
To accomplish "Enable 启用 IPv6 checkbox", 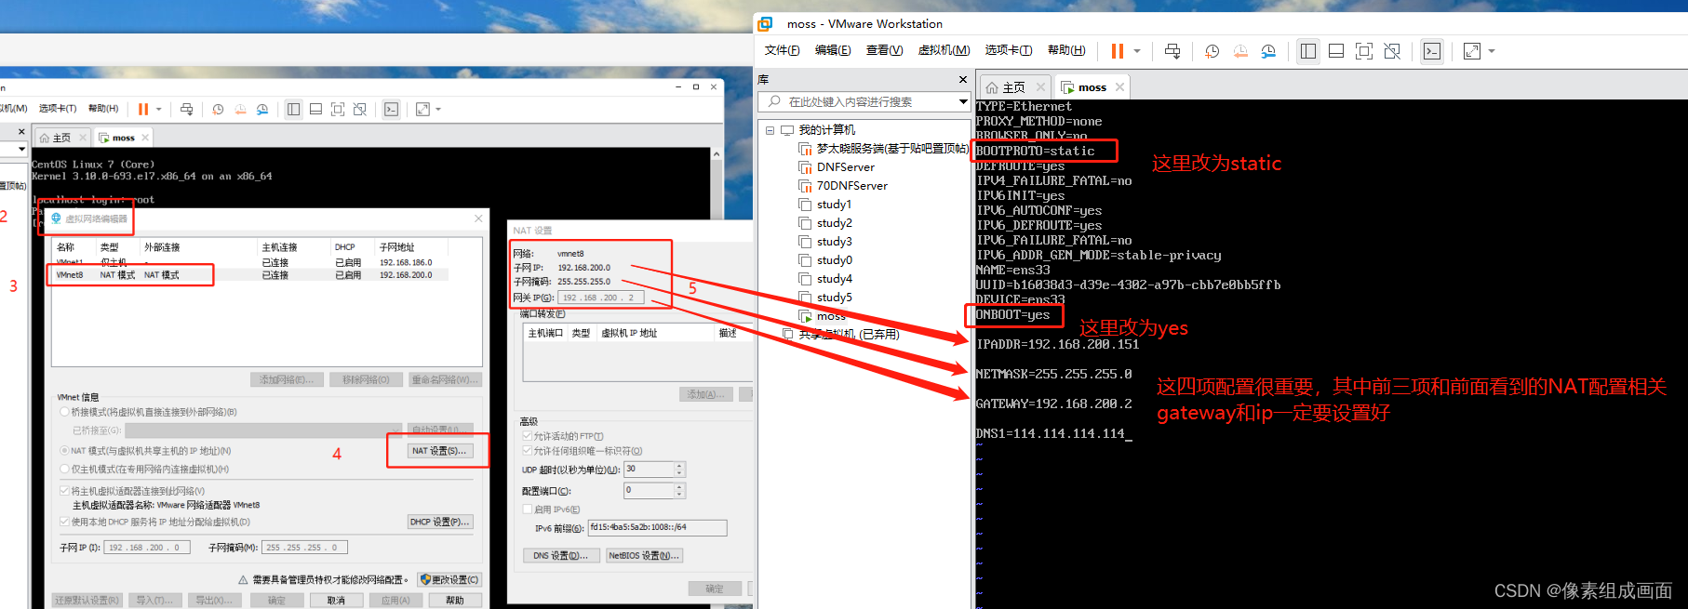I will (x=527, y=510).
